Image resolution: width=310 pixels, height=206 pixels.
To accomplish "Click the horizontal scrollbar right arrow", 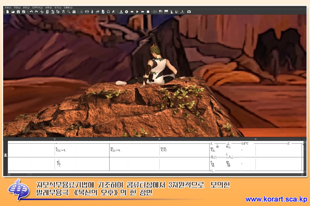I will 302,175.
